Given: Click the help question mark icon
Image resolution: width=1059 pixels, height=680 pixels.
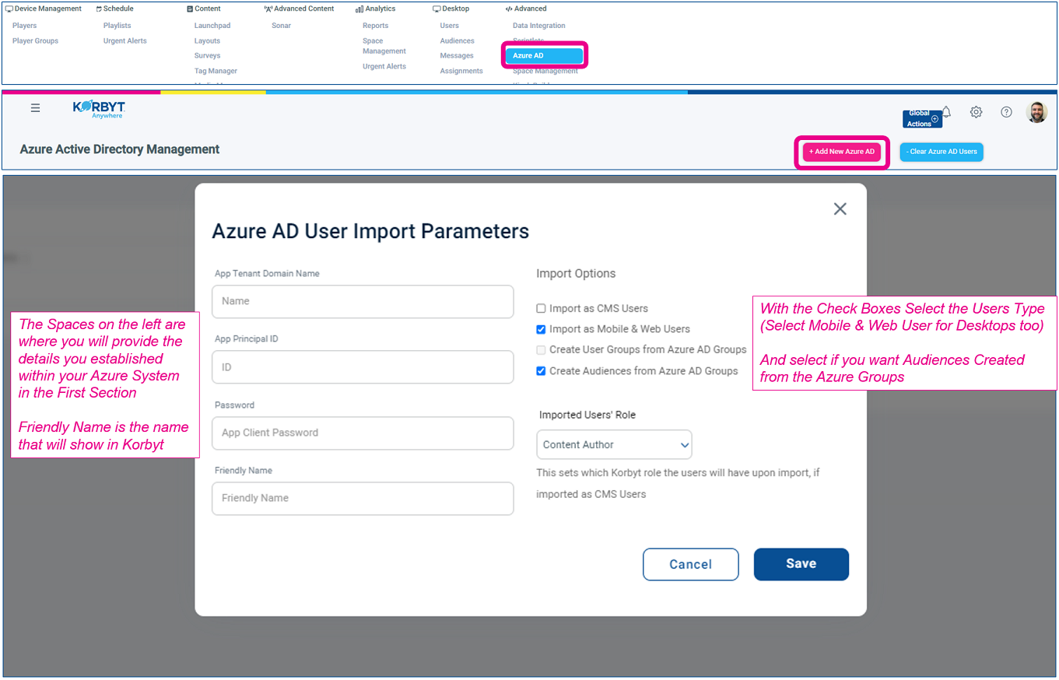Looking at the screenshot, I should click(x=1006, y=112).
